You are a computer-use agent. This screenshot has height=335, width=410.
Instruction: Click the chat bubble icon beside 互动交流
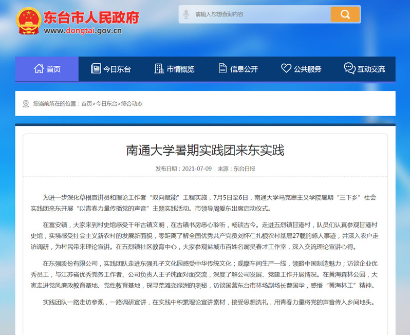point(349,69)
